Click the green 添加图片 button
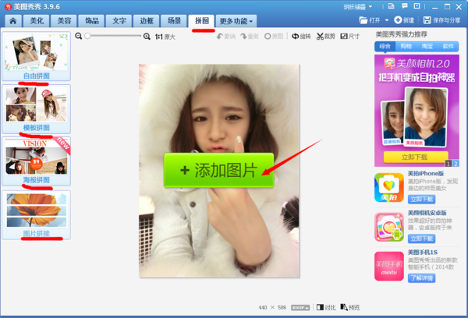The width and height of the screenshot is (468, 318). coord(218,171)
